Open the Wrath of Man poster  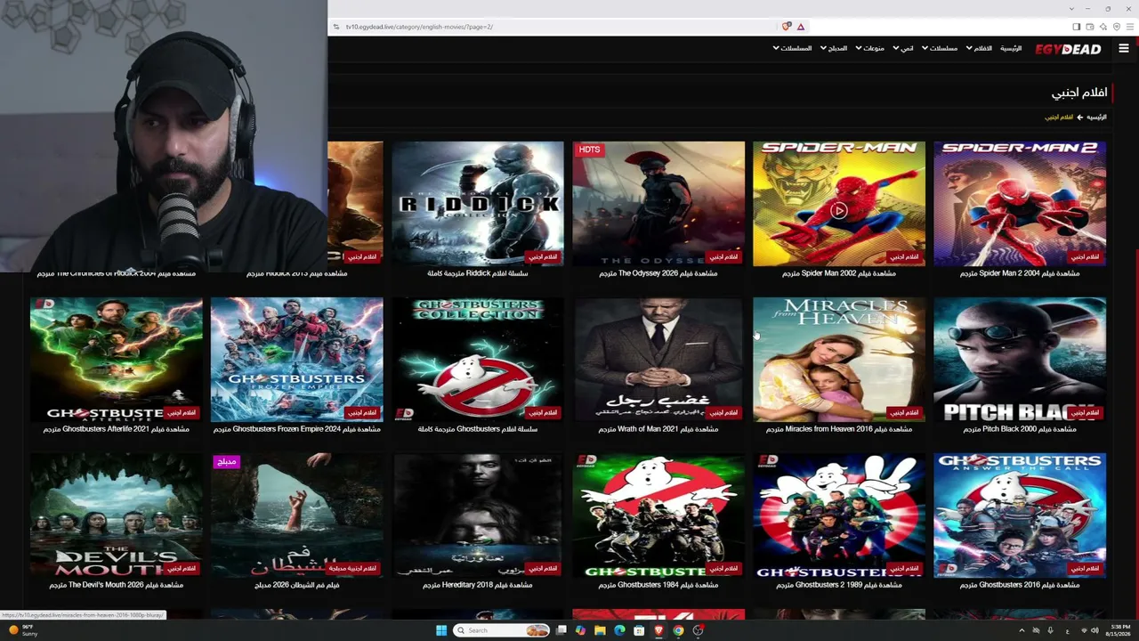658,360
